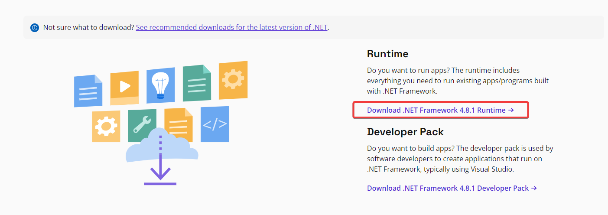608x215 pixels.
Task: Open the recommended downloads for latest .NET link
Action: click(x=232, y=27)
